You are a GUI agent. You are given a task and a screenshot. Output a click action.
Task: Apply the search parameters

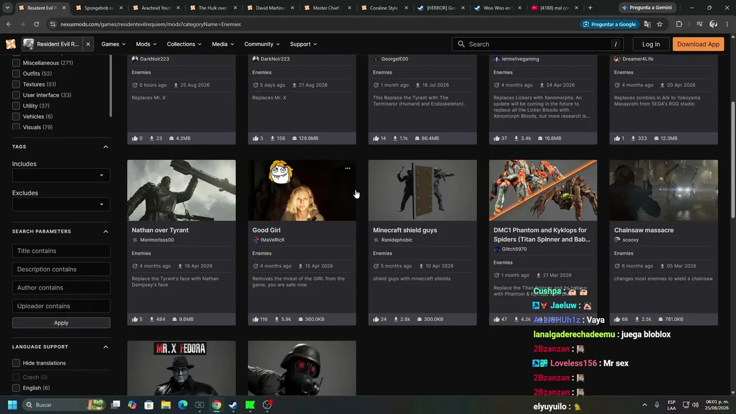click(x=61, y=323)
